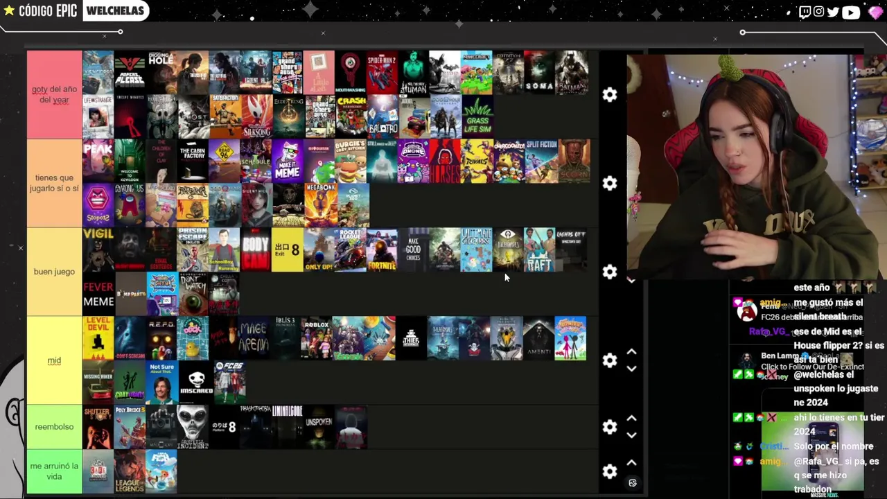887x499 pixels.
Task: Select the Split Fiction tile
Action: 541,161
